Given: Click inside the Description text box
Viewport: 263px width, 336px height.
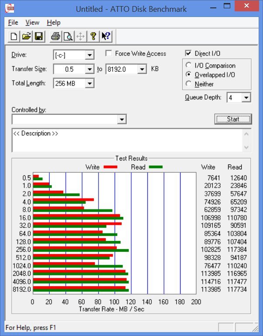Looking at the screenshot, I should [126, 141].
